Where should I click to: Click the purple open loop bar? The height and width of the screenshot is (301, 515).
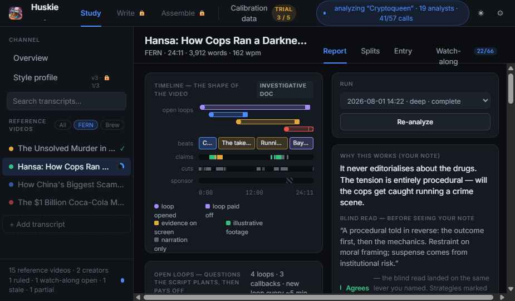pyautogui.click(x=255, y=107)
